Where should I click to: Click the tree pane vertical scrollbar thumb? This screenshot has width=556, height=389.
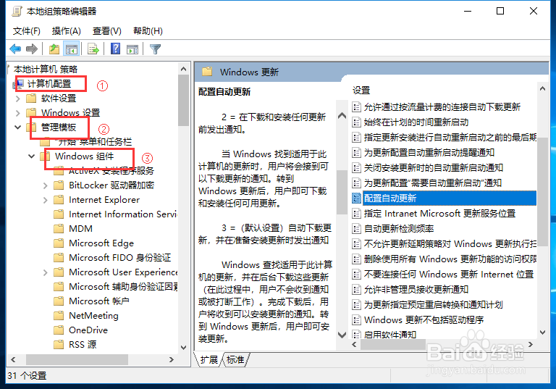point(183,100)
